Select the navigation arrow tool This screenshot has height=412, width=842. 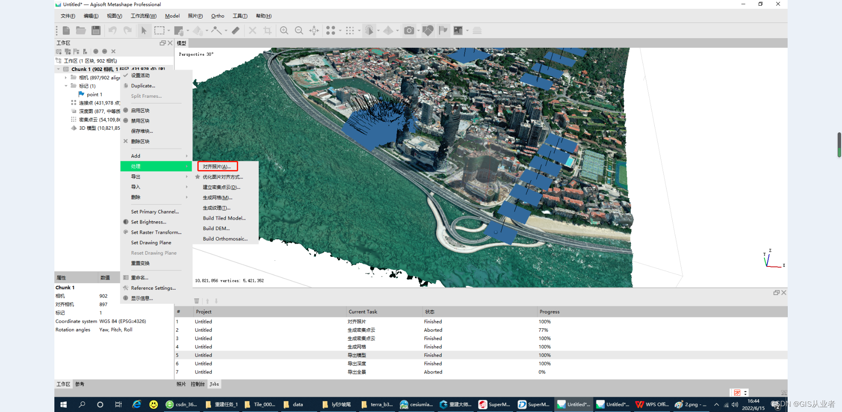coord(144,30)
